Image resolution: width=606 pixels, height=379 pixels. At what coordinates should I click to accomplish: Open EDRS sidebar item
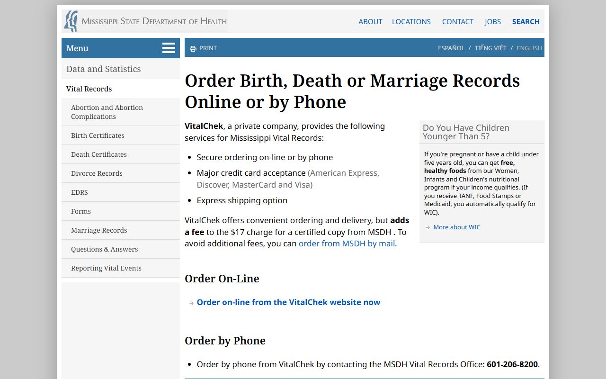[x=121, y=192]
